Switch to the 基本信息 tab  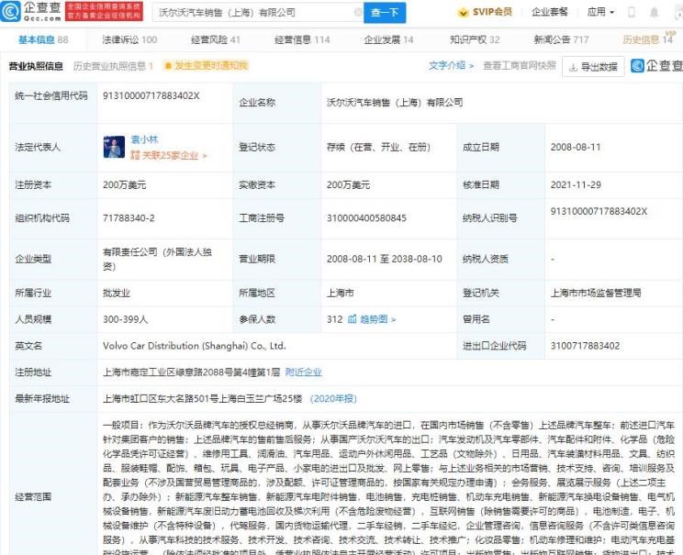(x=43, y=39)
